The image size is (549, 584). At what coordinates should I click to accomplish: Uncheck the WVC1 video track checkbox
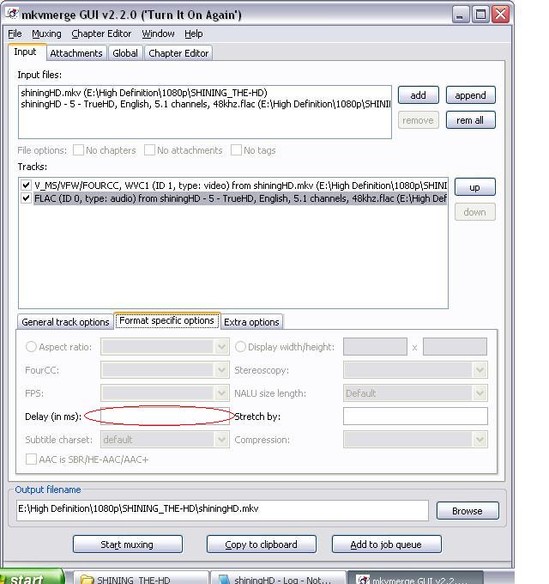point(26,186)
